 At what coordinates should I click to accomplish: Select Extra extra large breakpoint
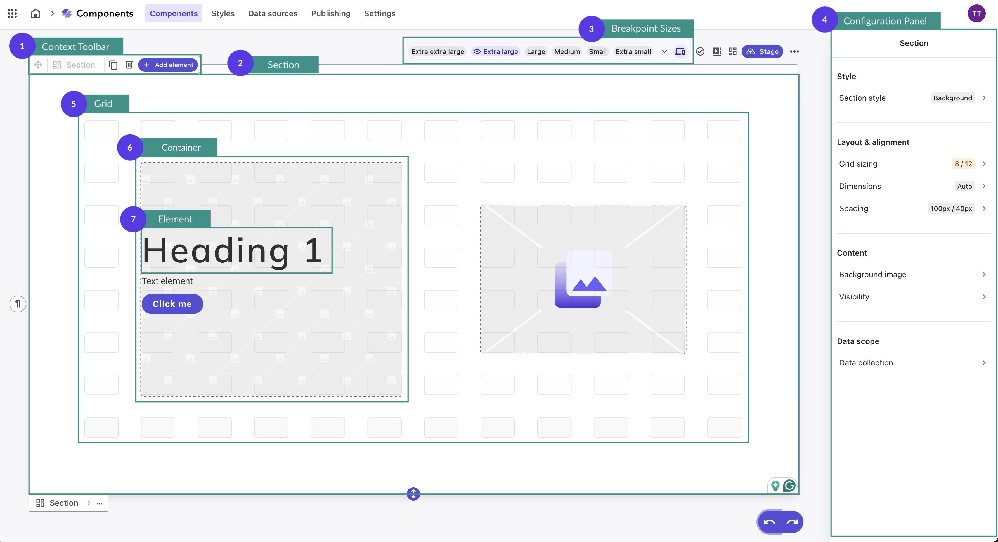(438, 51)
